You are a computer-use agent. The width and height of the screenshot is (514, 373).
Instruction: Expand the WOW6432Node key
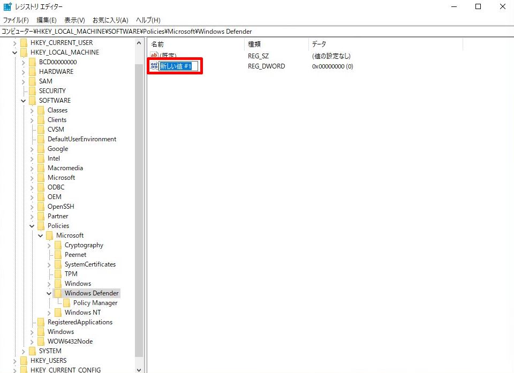32,341
